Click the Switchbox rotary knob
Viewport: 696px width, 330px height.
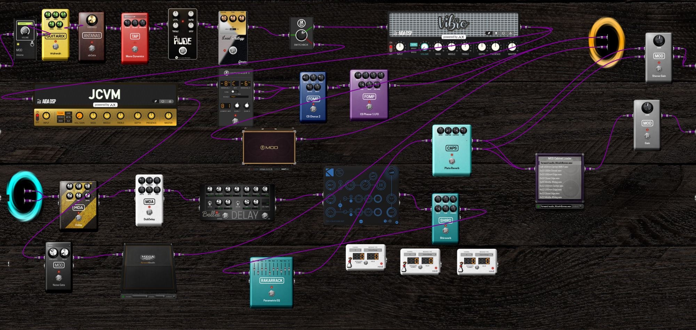301,35
